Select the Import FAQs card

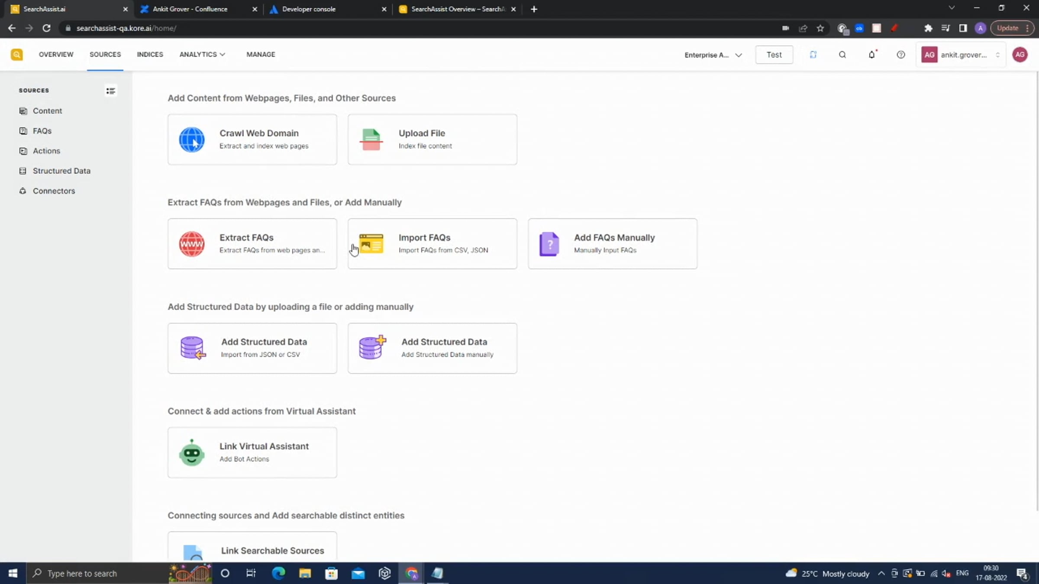(432, 244)
